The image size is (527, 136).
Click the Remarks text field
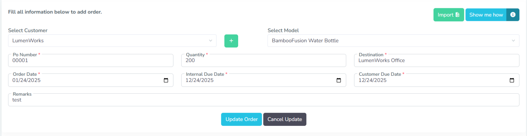tap(263, 100)
